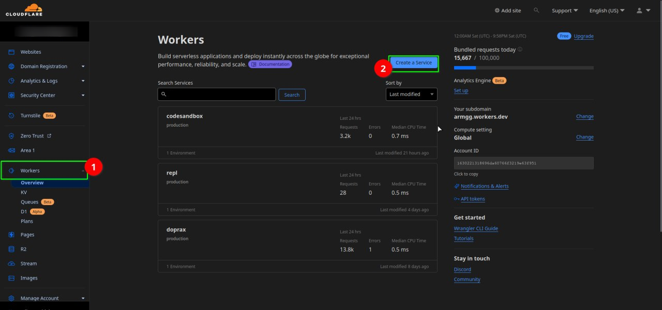
Task: Expand the Security Center section
Action: [x=83, y=96]
